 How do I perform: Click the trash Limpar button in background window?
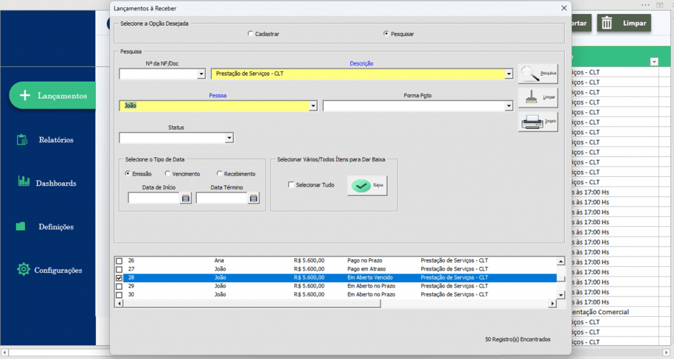(x=624, y=23)
